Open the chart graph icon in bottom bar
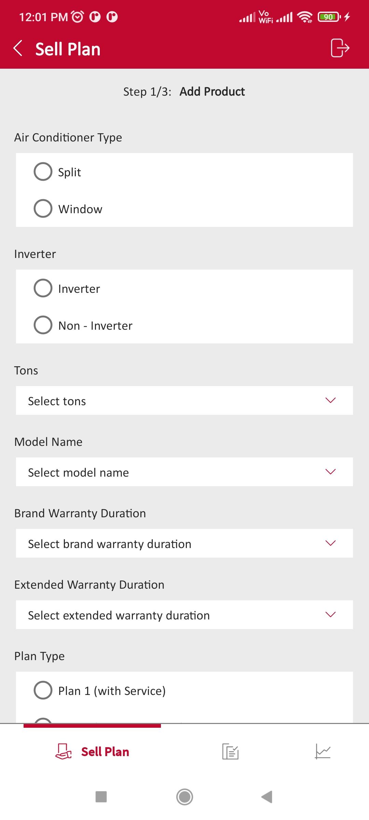The width and height of the screenshot is (369, 820). 323,752
